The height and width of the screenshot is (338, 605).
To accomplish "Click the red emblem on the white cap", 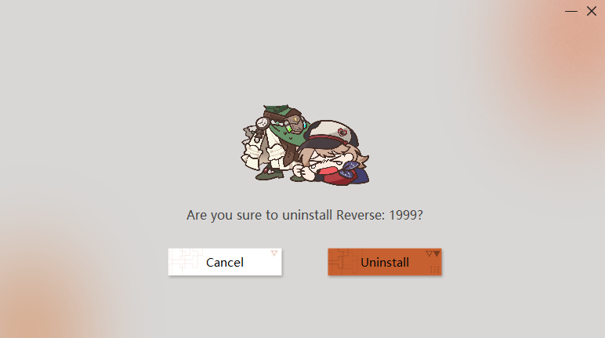I will click(342, 133).
